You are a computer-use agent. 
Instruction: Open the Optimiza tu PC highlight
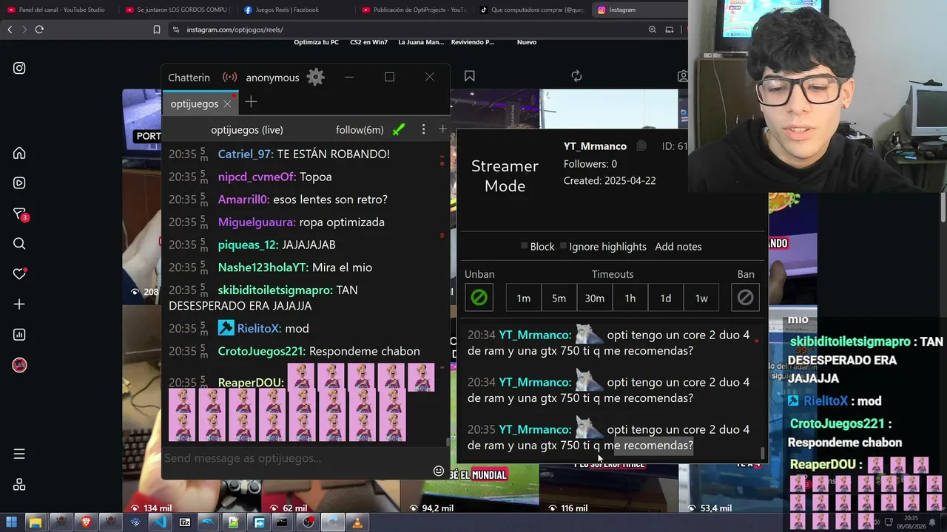(x=316, y=42)
